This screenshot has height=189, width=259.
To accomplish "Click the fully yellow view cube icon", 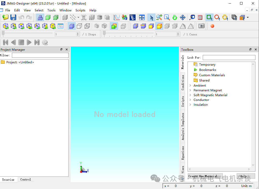I will point(53,26).
